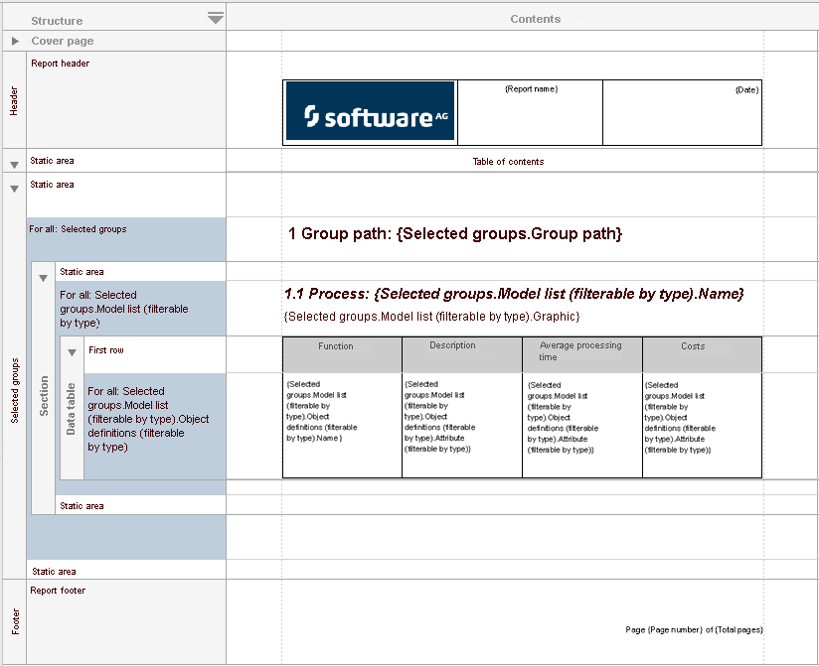
Task: Select the '1.1 Process' heading
Action: pyautogui.click(x=514, y=294)
